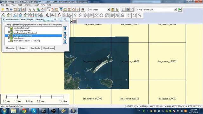Click the Metadata... button
Screen dimensions: 203x114
[10, 48]
